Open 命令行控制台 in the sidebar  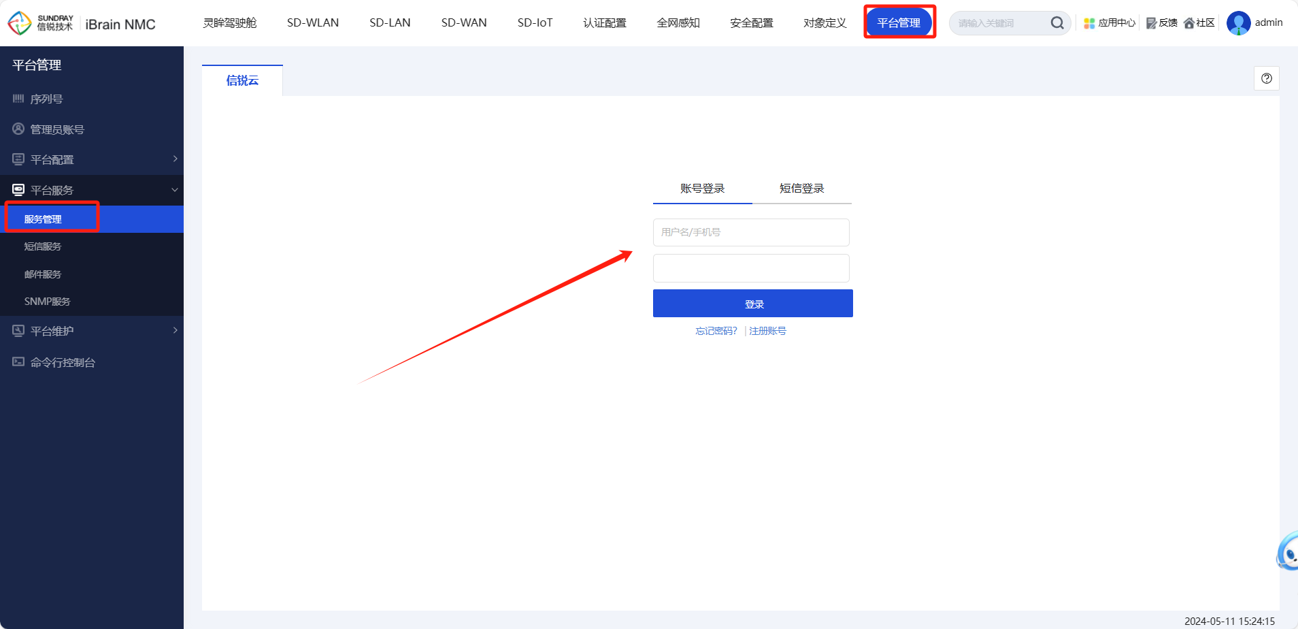pyautogui.click(x=92, y=362)
